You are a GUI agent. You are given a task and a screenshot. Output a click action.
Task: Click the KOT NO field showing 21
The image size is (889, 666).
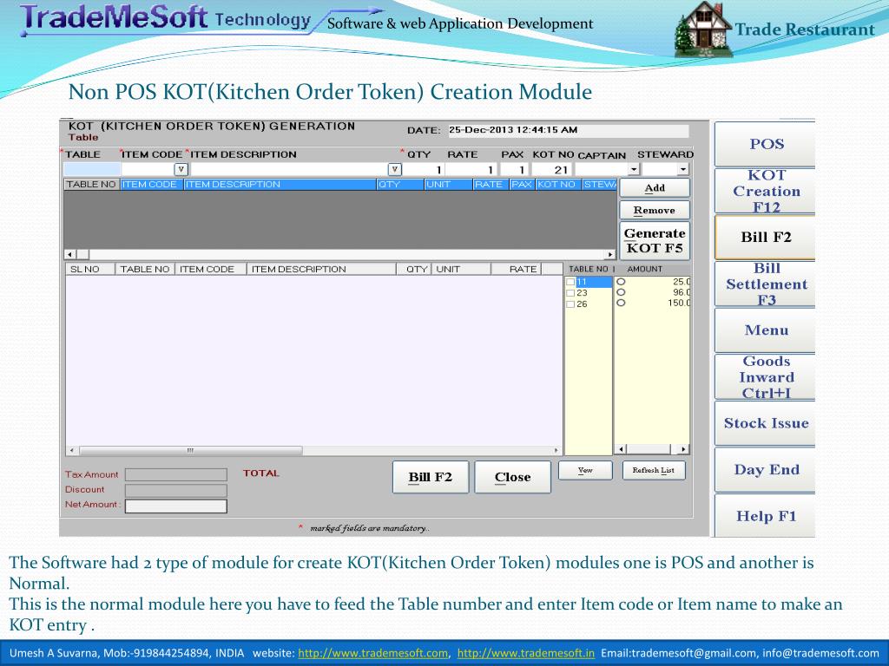(x=551, y=169)
